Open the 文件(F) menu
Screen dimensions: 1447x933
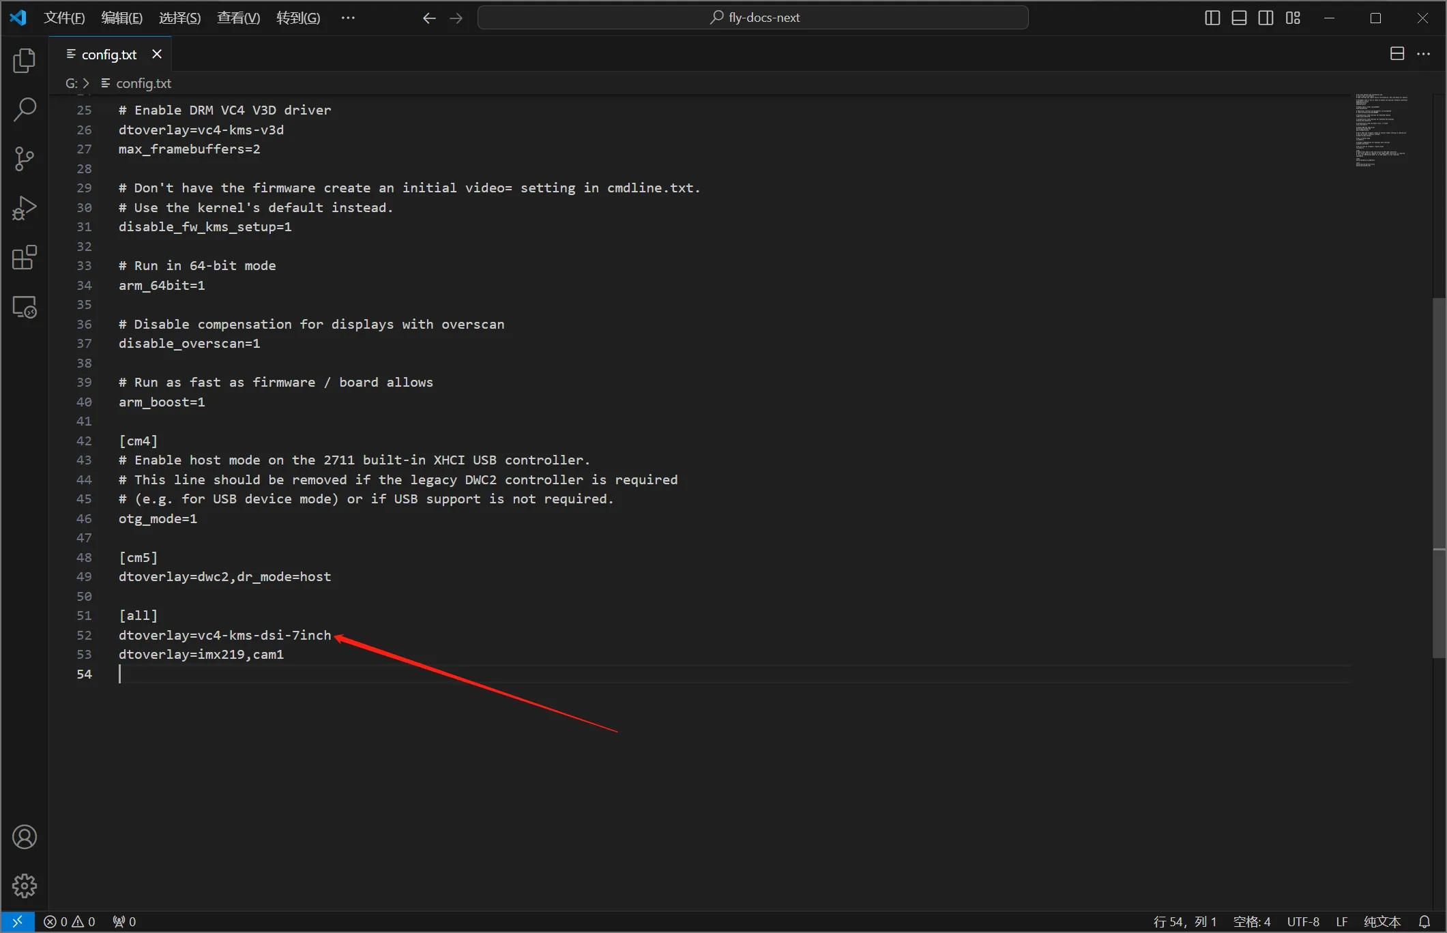(x=64, y=18)
